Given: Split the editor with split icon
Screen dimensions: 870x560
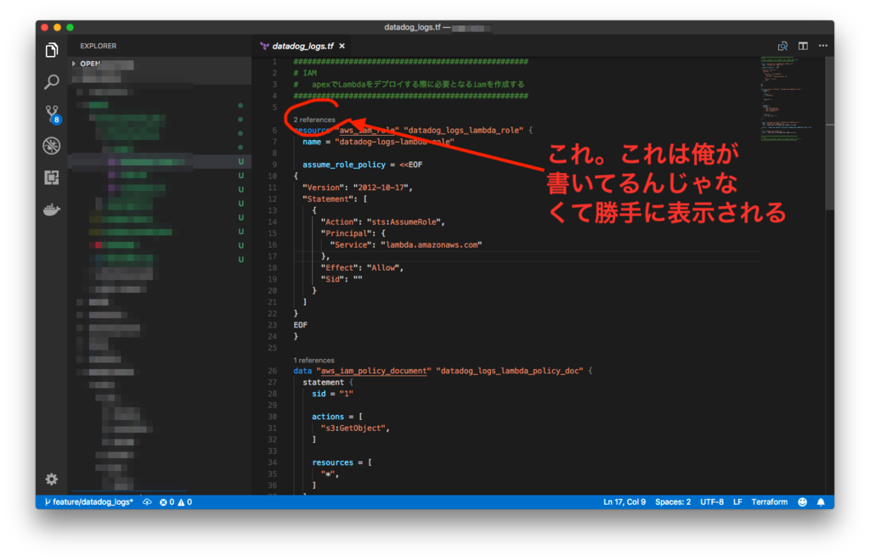Looking at the screenshot, I should point(803,46).
